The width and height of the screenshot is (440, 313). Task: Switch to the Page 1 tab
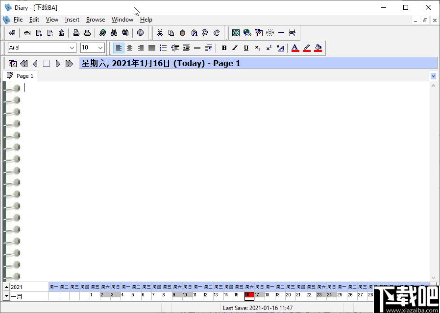pos(20,76)
